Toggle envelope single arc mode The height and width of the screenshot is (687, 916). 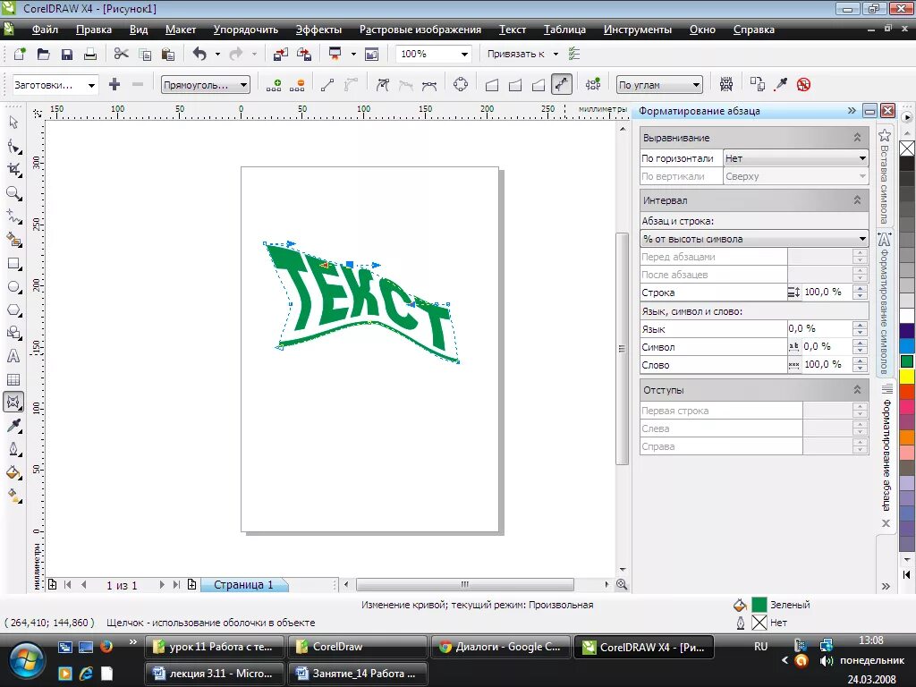point(515,85)
